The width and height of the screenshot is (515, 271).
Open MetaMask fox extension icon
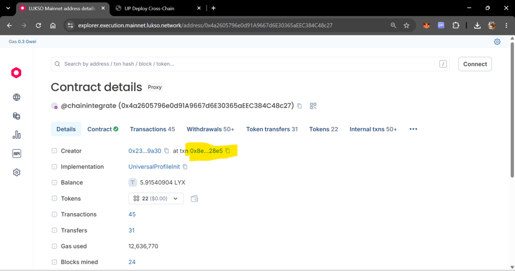[426, 25]
